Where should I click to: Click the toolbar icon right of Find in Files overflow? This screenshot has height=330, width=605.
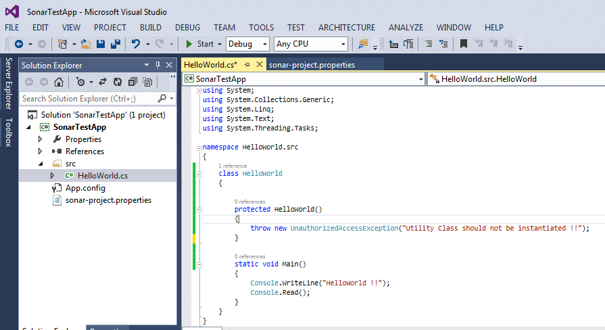click(x=393, y=44)
